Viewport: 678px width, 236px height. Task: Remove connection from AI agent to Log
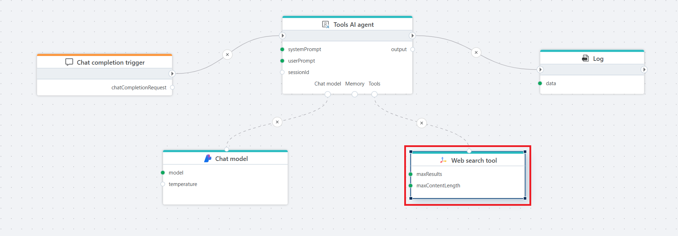click(476, 52)
